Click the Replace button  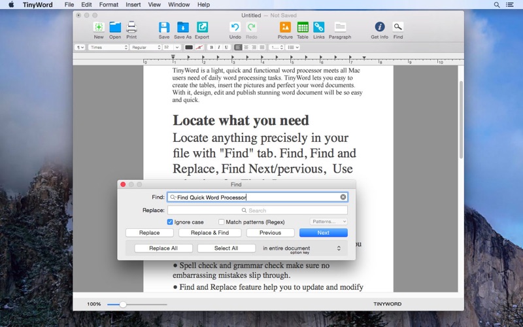(x=150, y=233)
